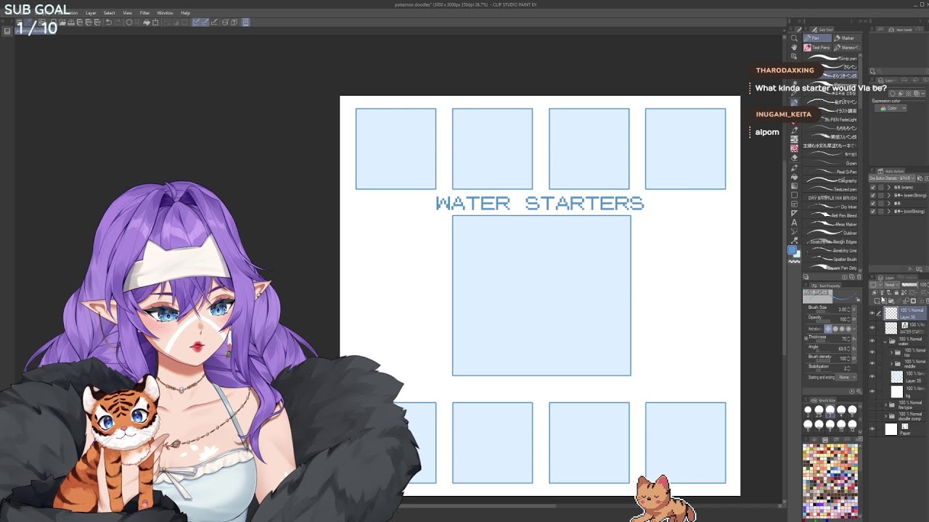Choose the Mess Maker brush
The height and width of the screenshot is (522, 929).
(832, 224)
